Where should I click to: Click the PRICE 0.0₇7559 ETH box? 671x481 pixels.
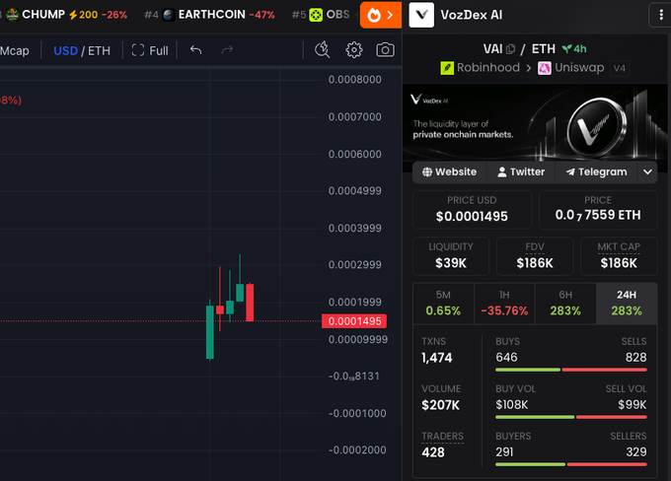598,210
